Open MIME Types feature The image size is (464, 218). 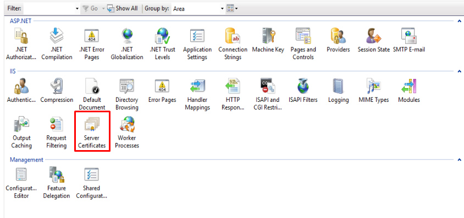[x=373, y=91]
